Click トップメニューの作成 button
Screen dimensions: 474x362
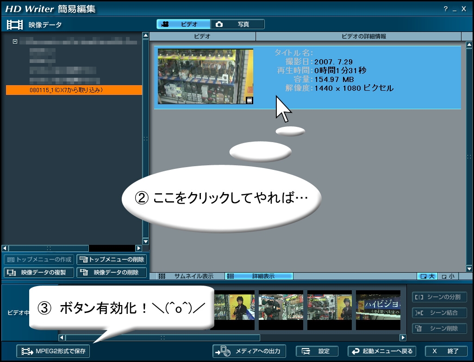click(x=39, y=260)
